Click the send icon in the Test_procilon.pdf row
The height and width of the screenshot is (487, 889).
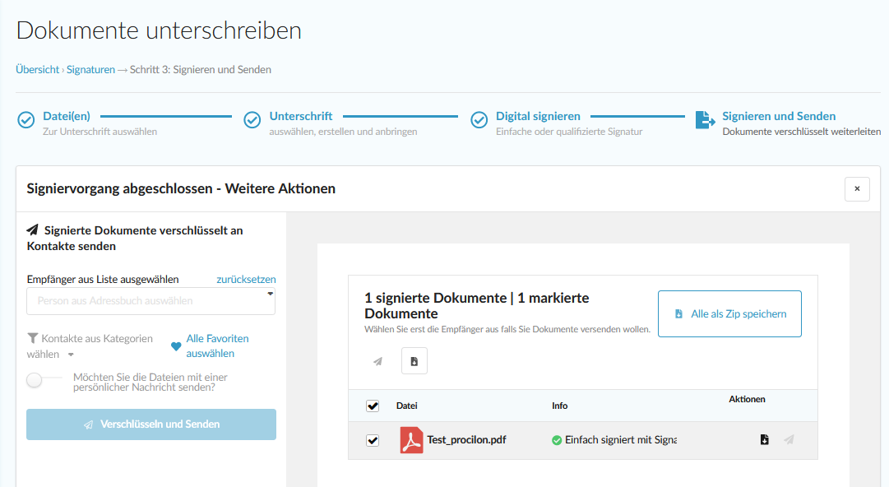[789, 440]
